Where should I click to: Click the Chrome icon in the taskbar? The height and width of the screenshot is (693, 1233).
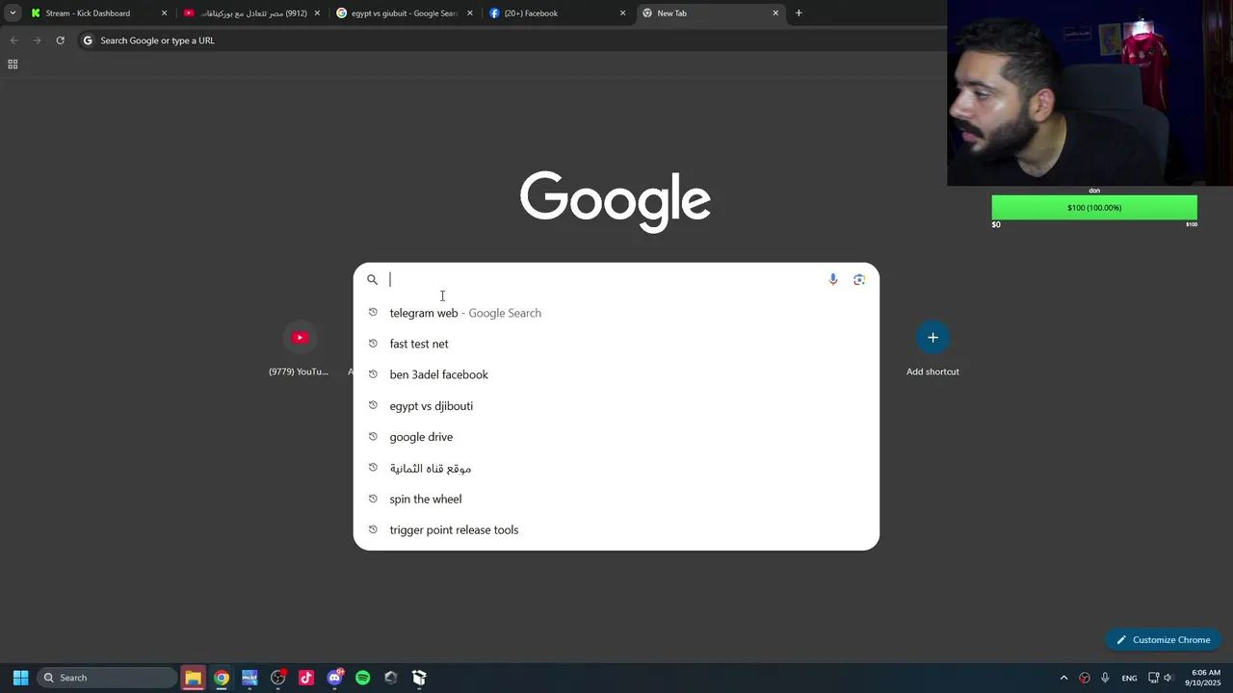coord(222,678)
